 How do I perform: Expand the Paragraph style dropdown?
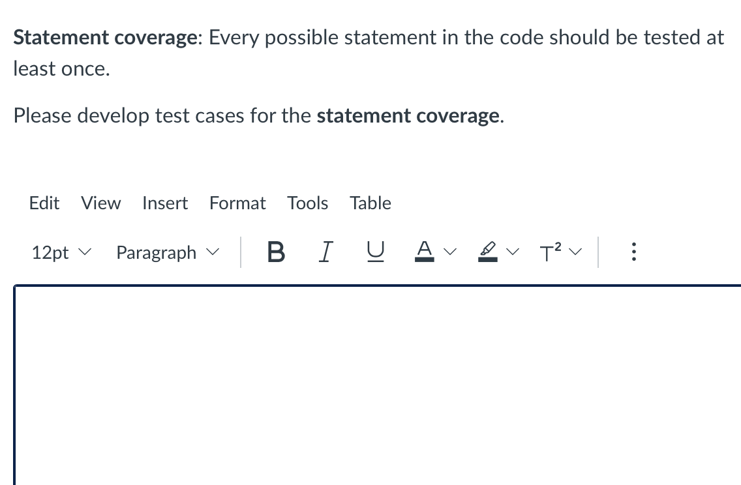coord(166,252)
